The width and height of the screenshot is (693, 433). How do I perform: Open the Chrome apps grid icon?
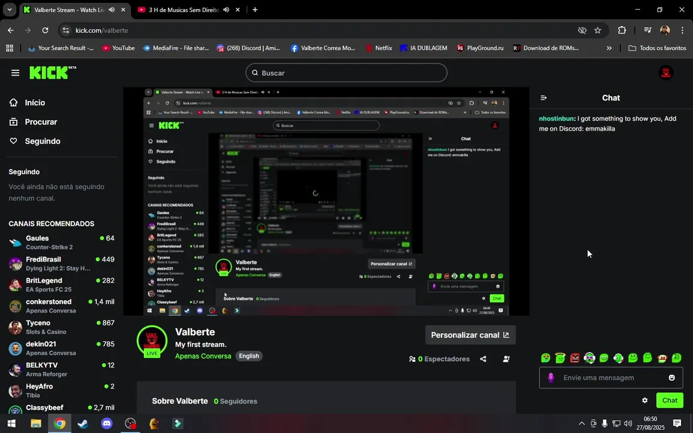click(x=9, y=48)
